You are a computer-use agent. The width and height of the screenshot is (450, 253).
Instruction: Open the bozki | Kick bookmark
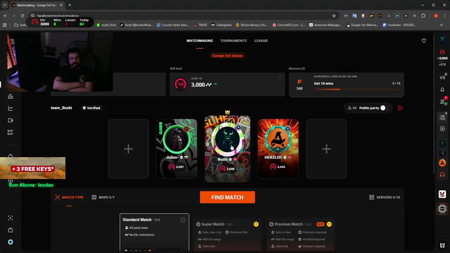coord(106,25)
